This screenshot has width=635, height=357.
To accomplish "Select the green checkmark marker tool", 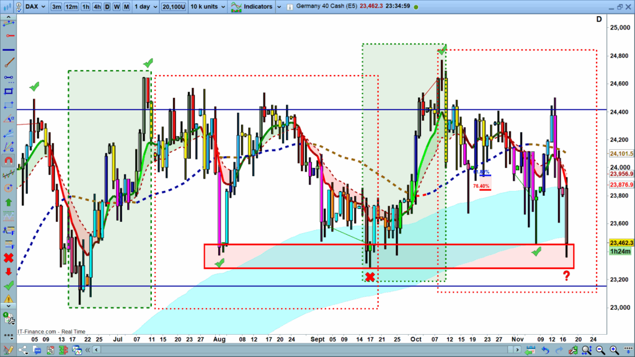I will coord(9,286).
